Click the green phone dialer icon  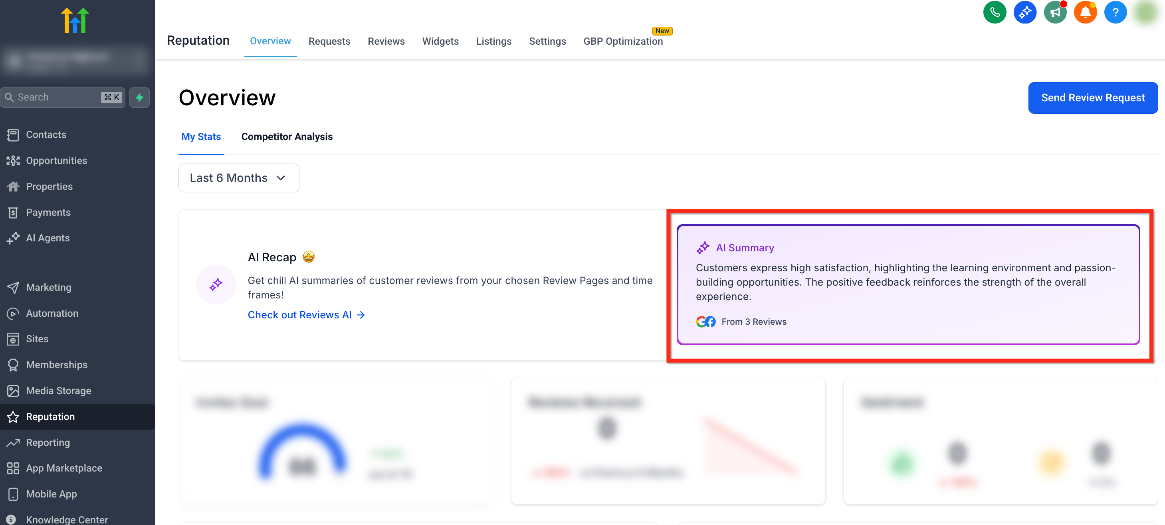point(994,12)
